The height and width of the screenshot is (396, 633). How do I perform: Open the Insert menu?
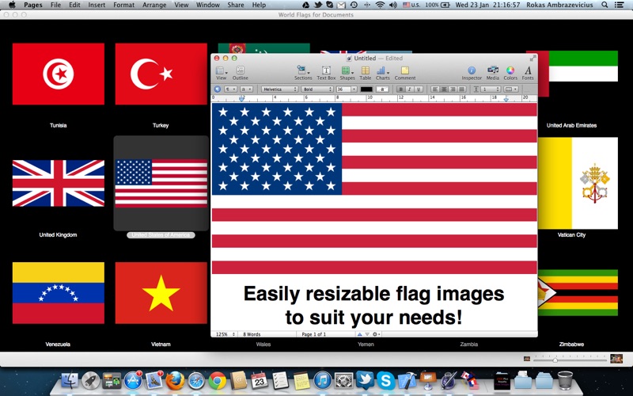(97, 5)
